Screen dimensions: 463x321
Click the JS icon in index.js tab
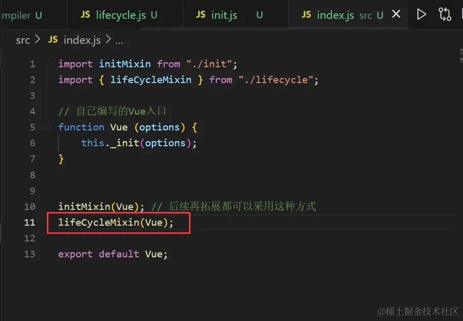306,14
